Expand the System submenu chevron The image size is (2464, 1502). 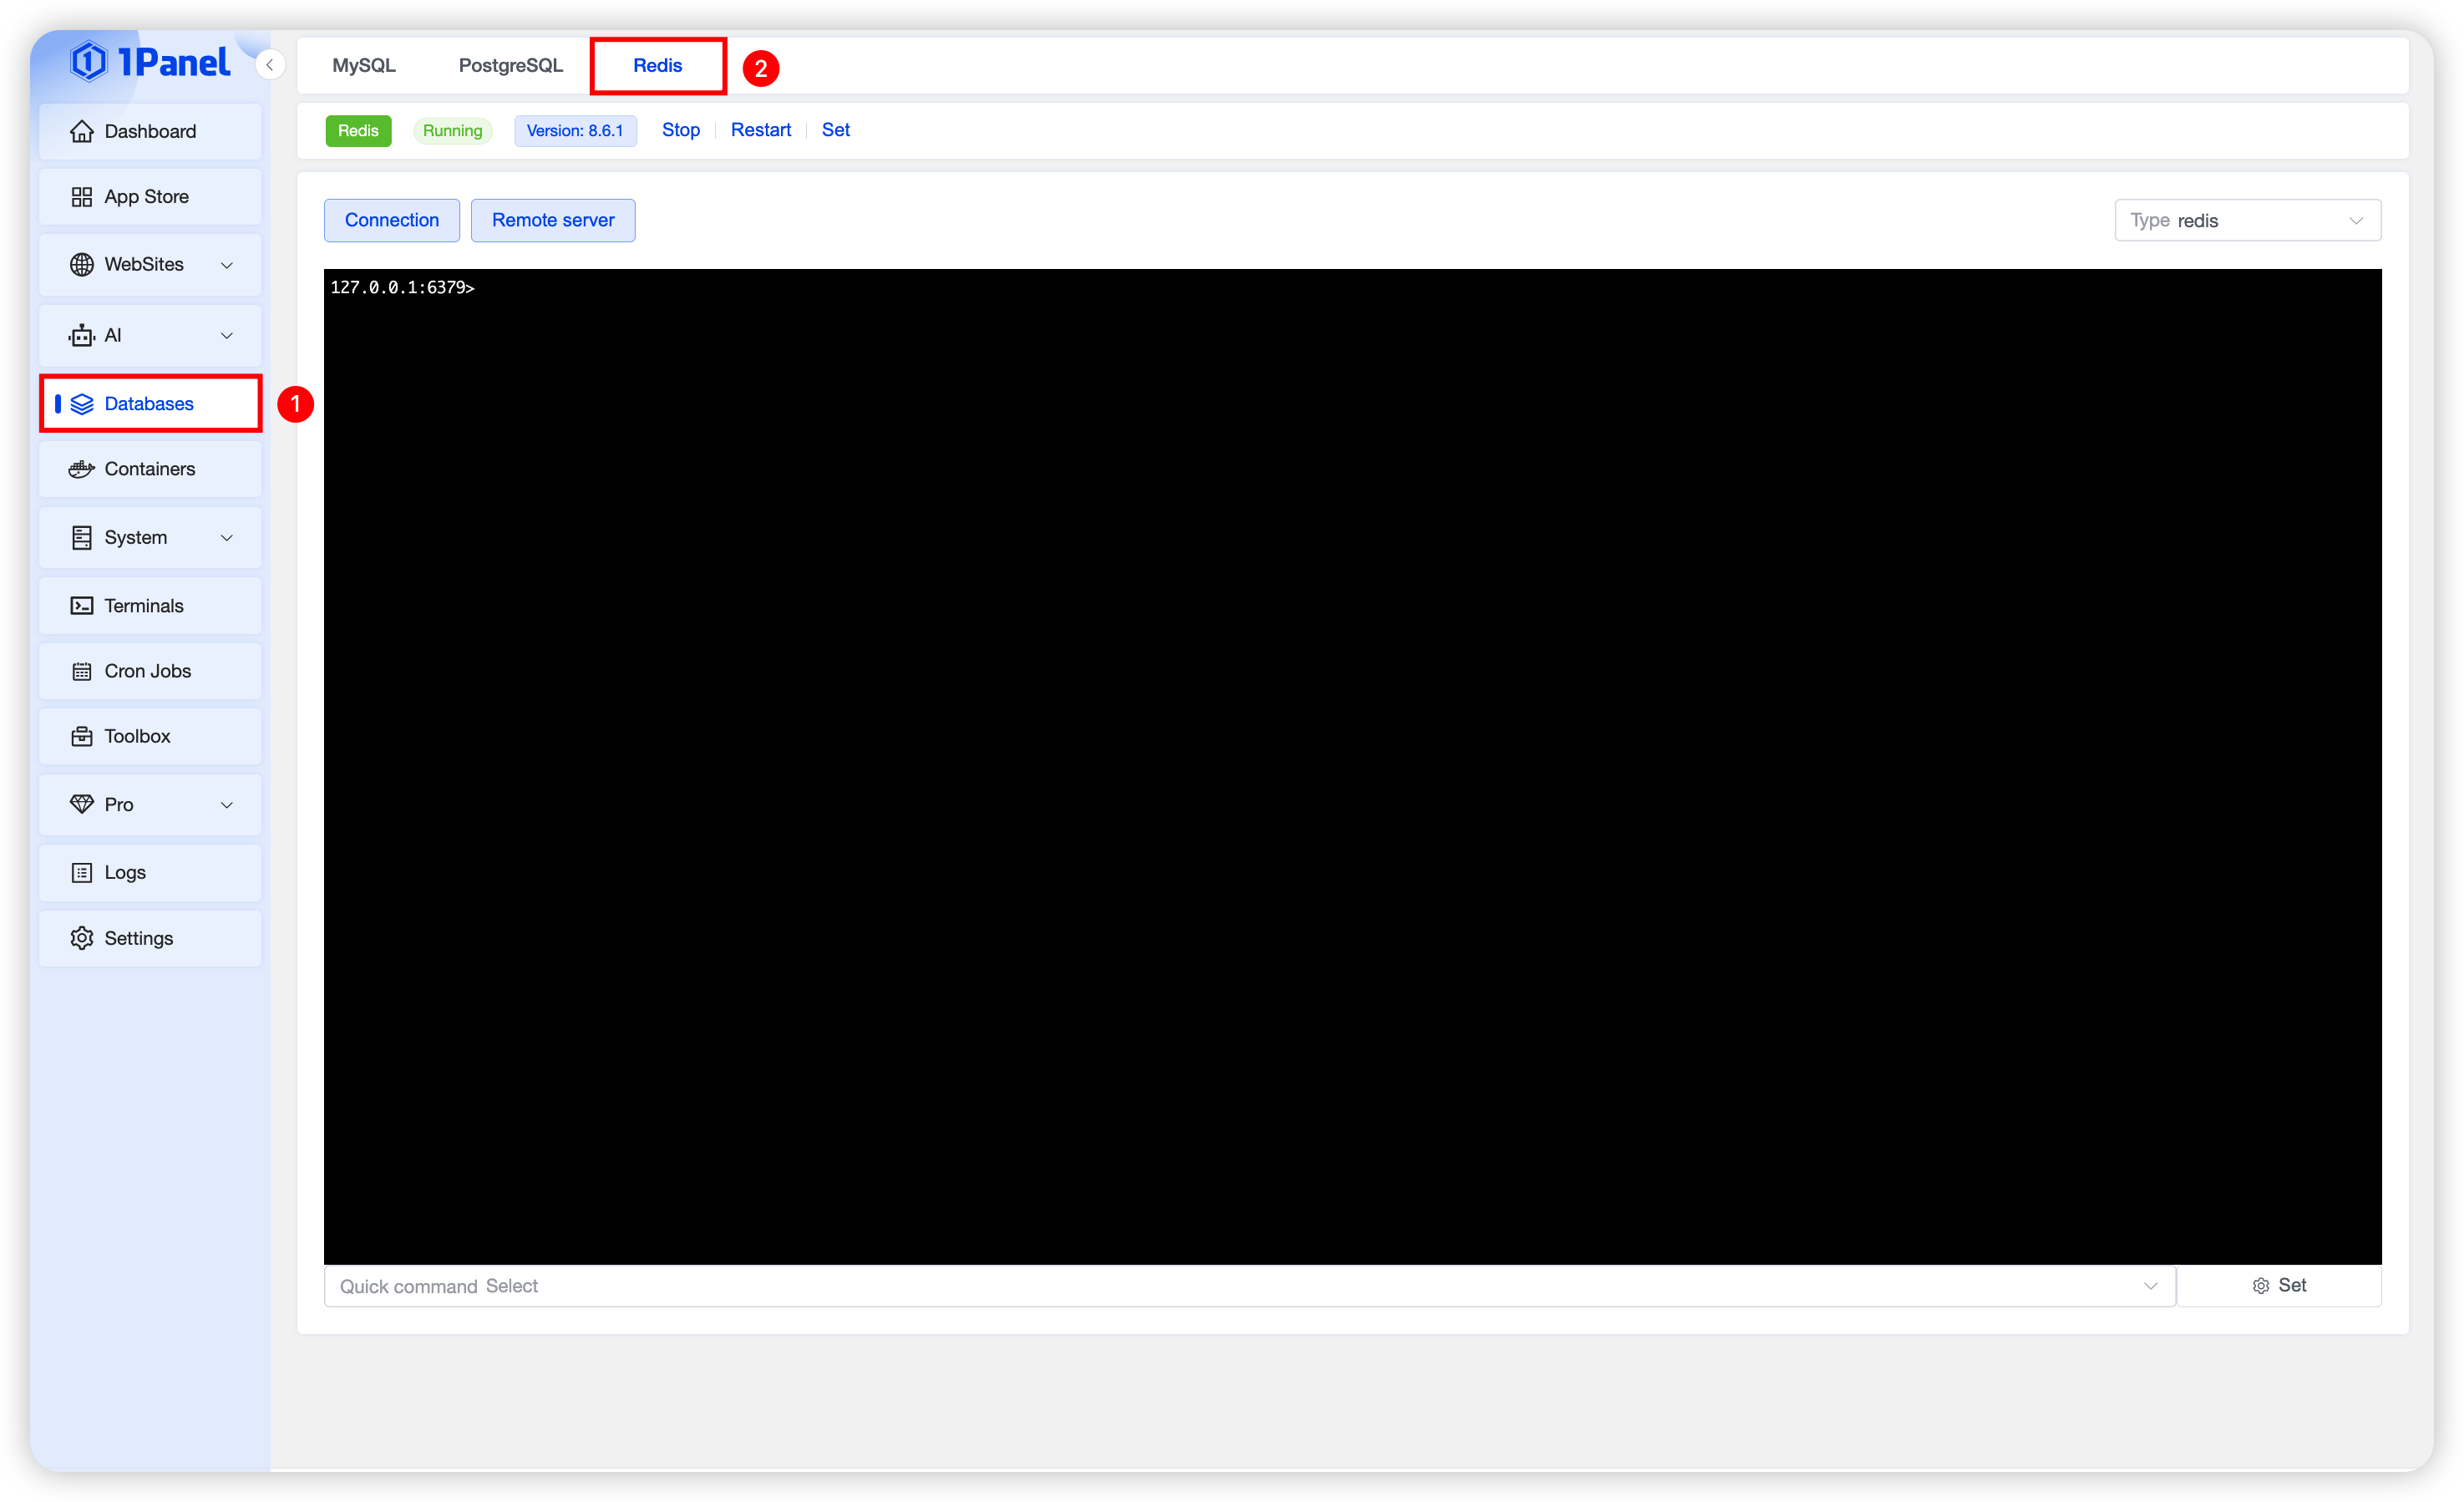pos(227,538)
